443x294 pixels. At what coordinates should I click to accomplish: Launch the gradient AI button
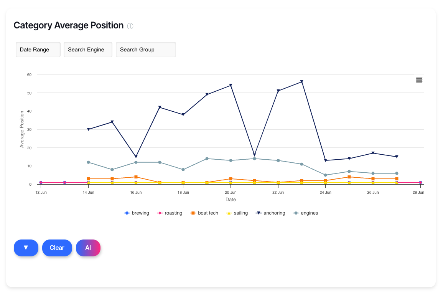point(88,248)
